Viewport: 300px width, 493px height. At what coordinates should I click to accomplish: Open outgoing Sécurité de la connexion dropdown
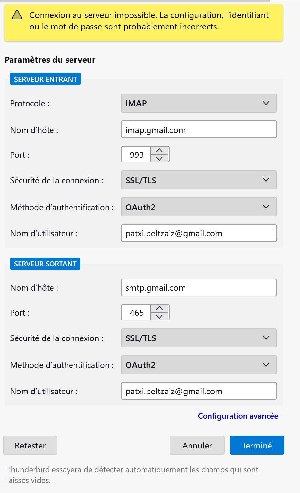click(x=199, y=338)
